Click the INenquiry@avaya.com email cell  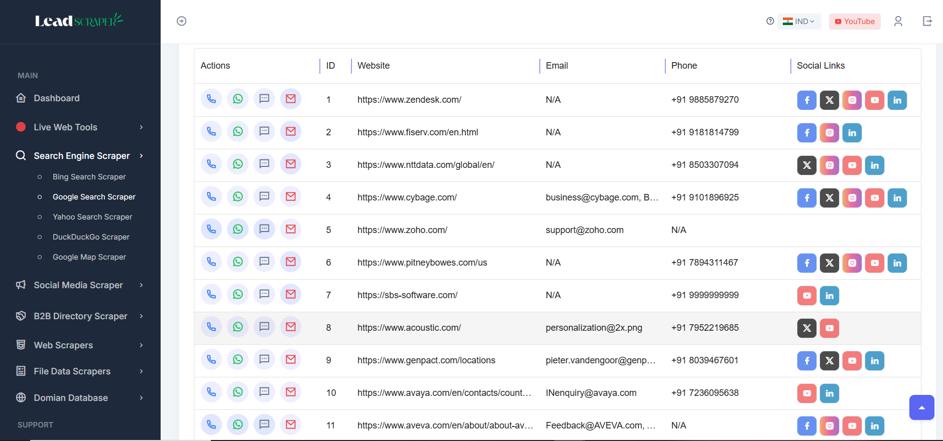click(x=591, y=393)
